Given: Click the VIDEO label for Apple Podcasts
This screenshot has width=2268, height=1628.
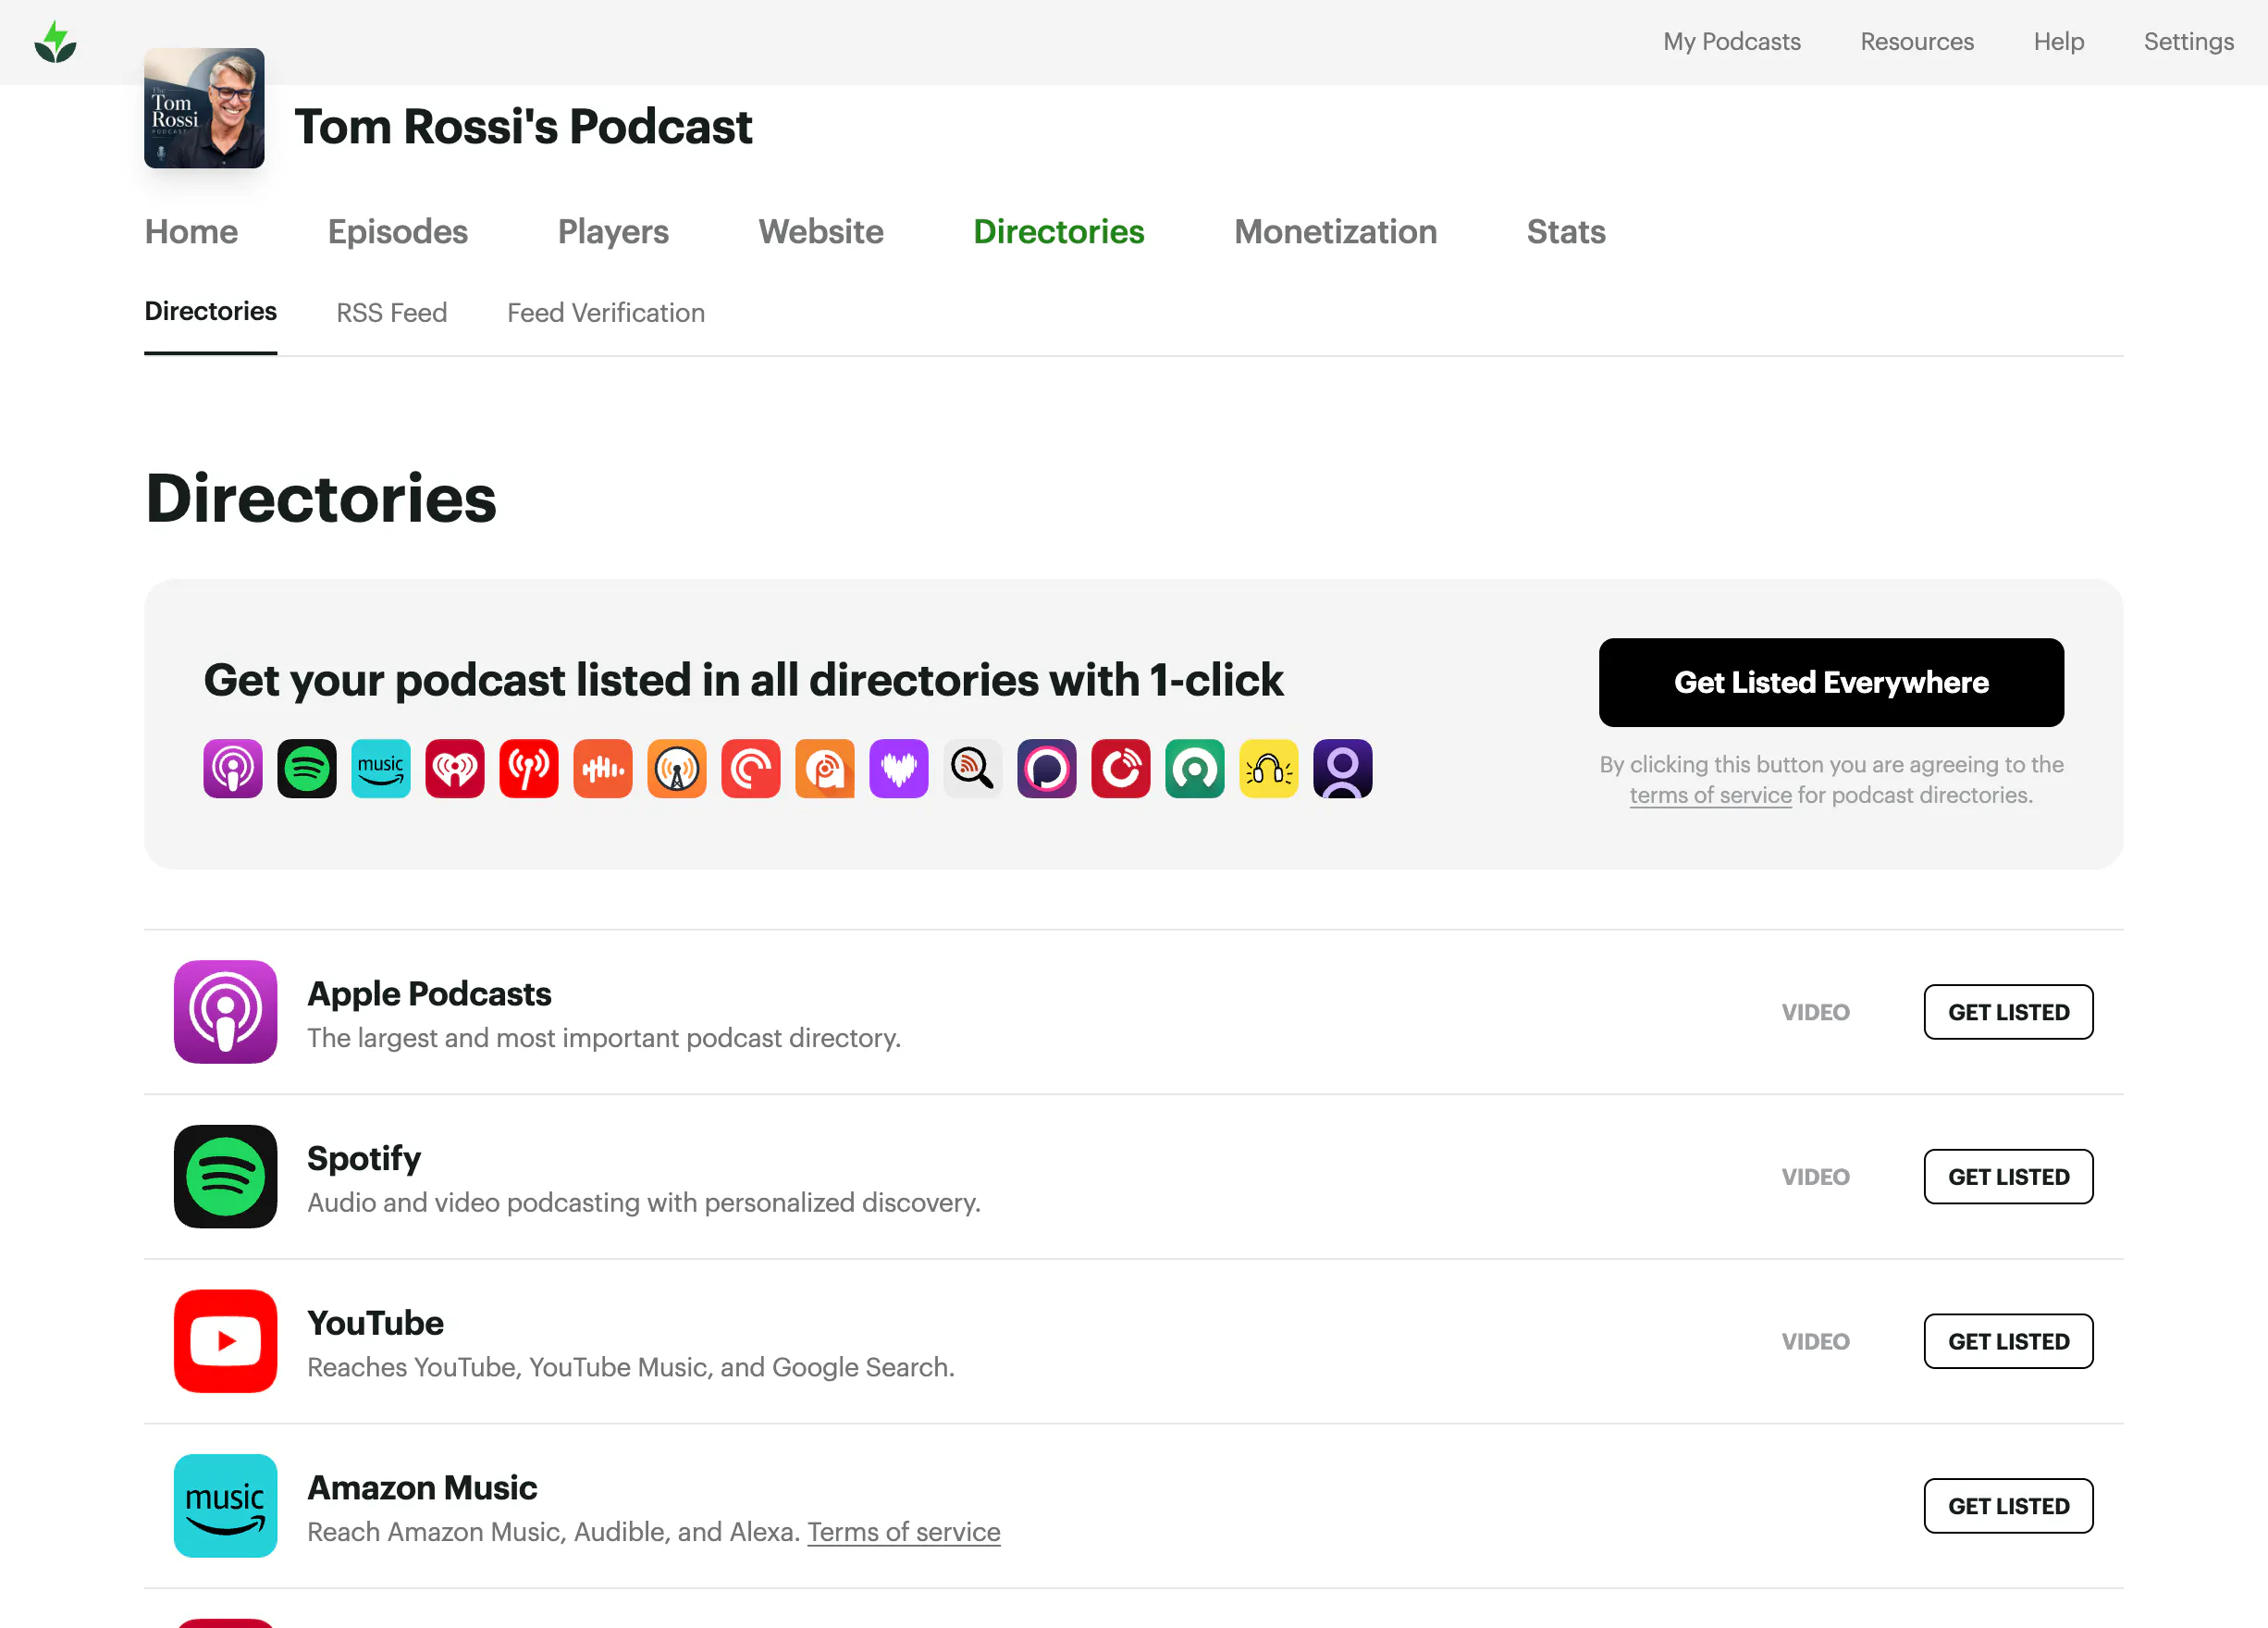Looking at the screenshot, I should click(1815, 1012).
